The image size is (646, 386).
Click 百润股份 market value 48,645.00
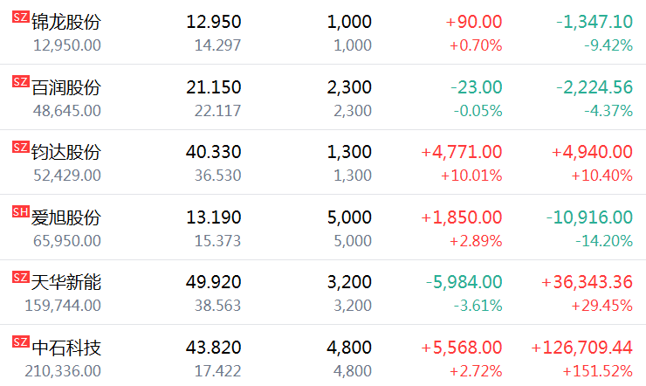(66, 111)
